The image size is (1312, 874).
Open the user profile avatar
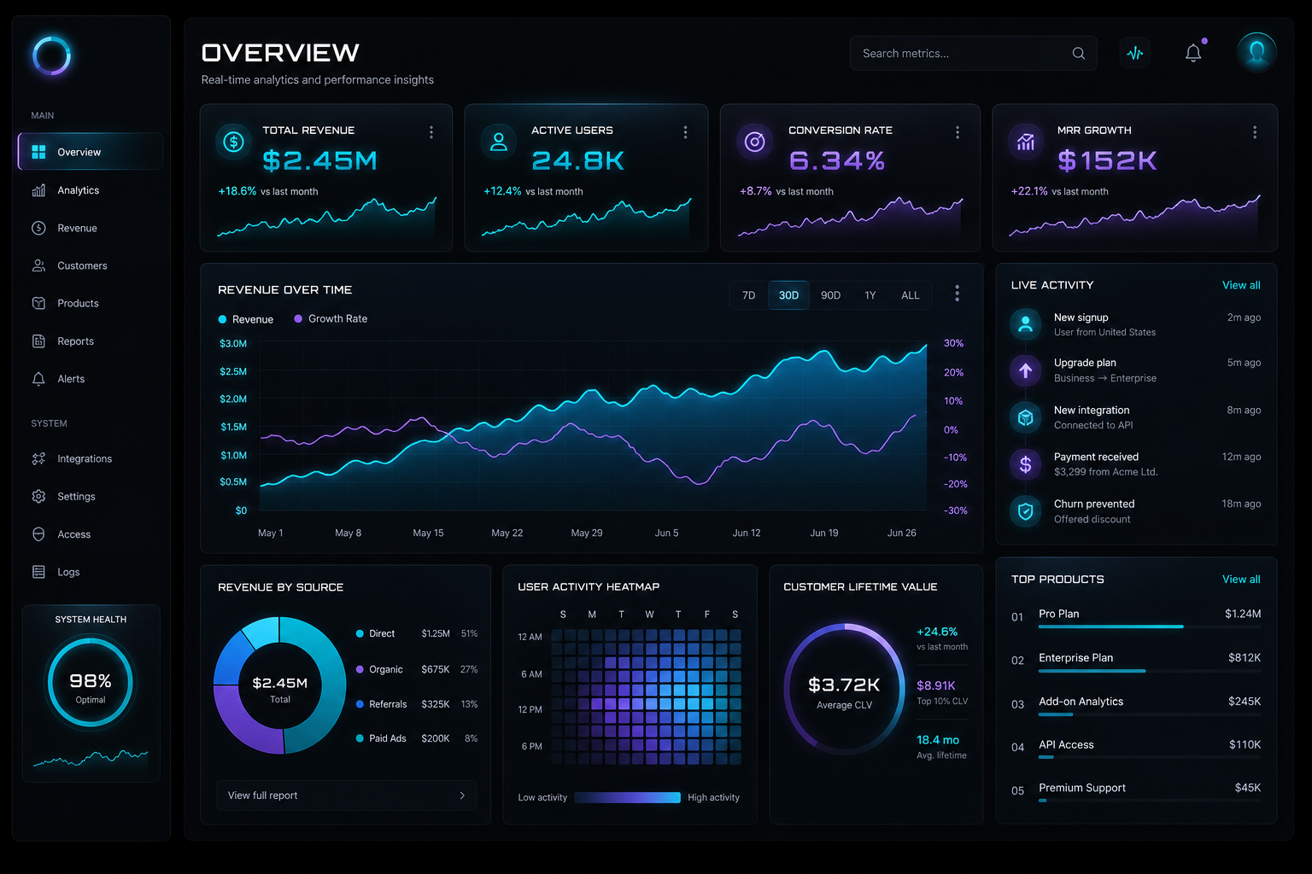click(1256, 52)
